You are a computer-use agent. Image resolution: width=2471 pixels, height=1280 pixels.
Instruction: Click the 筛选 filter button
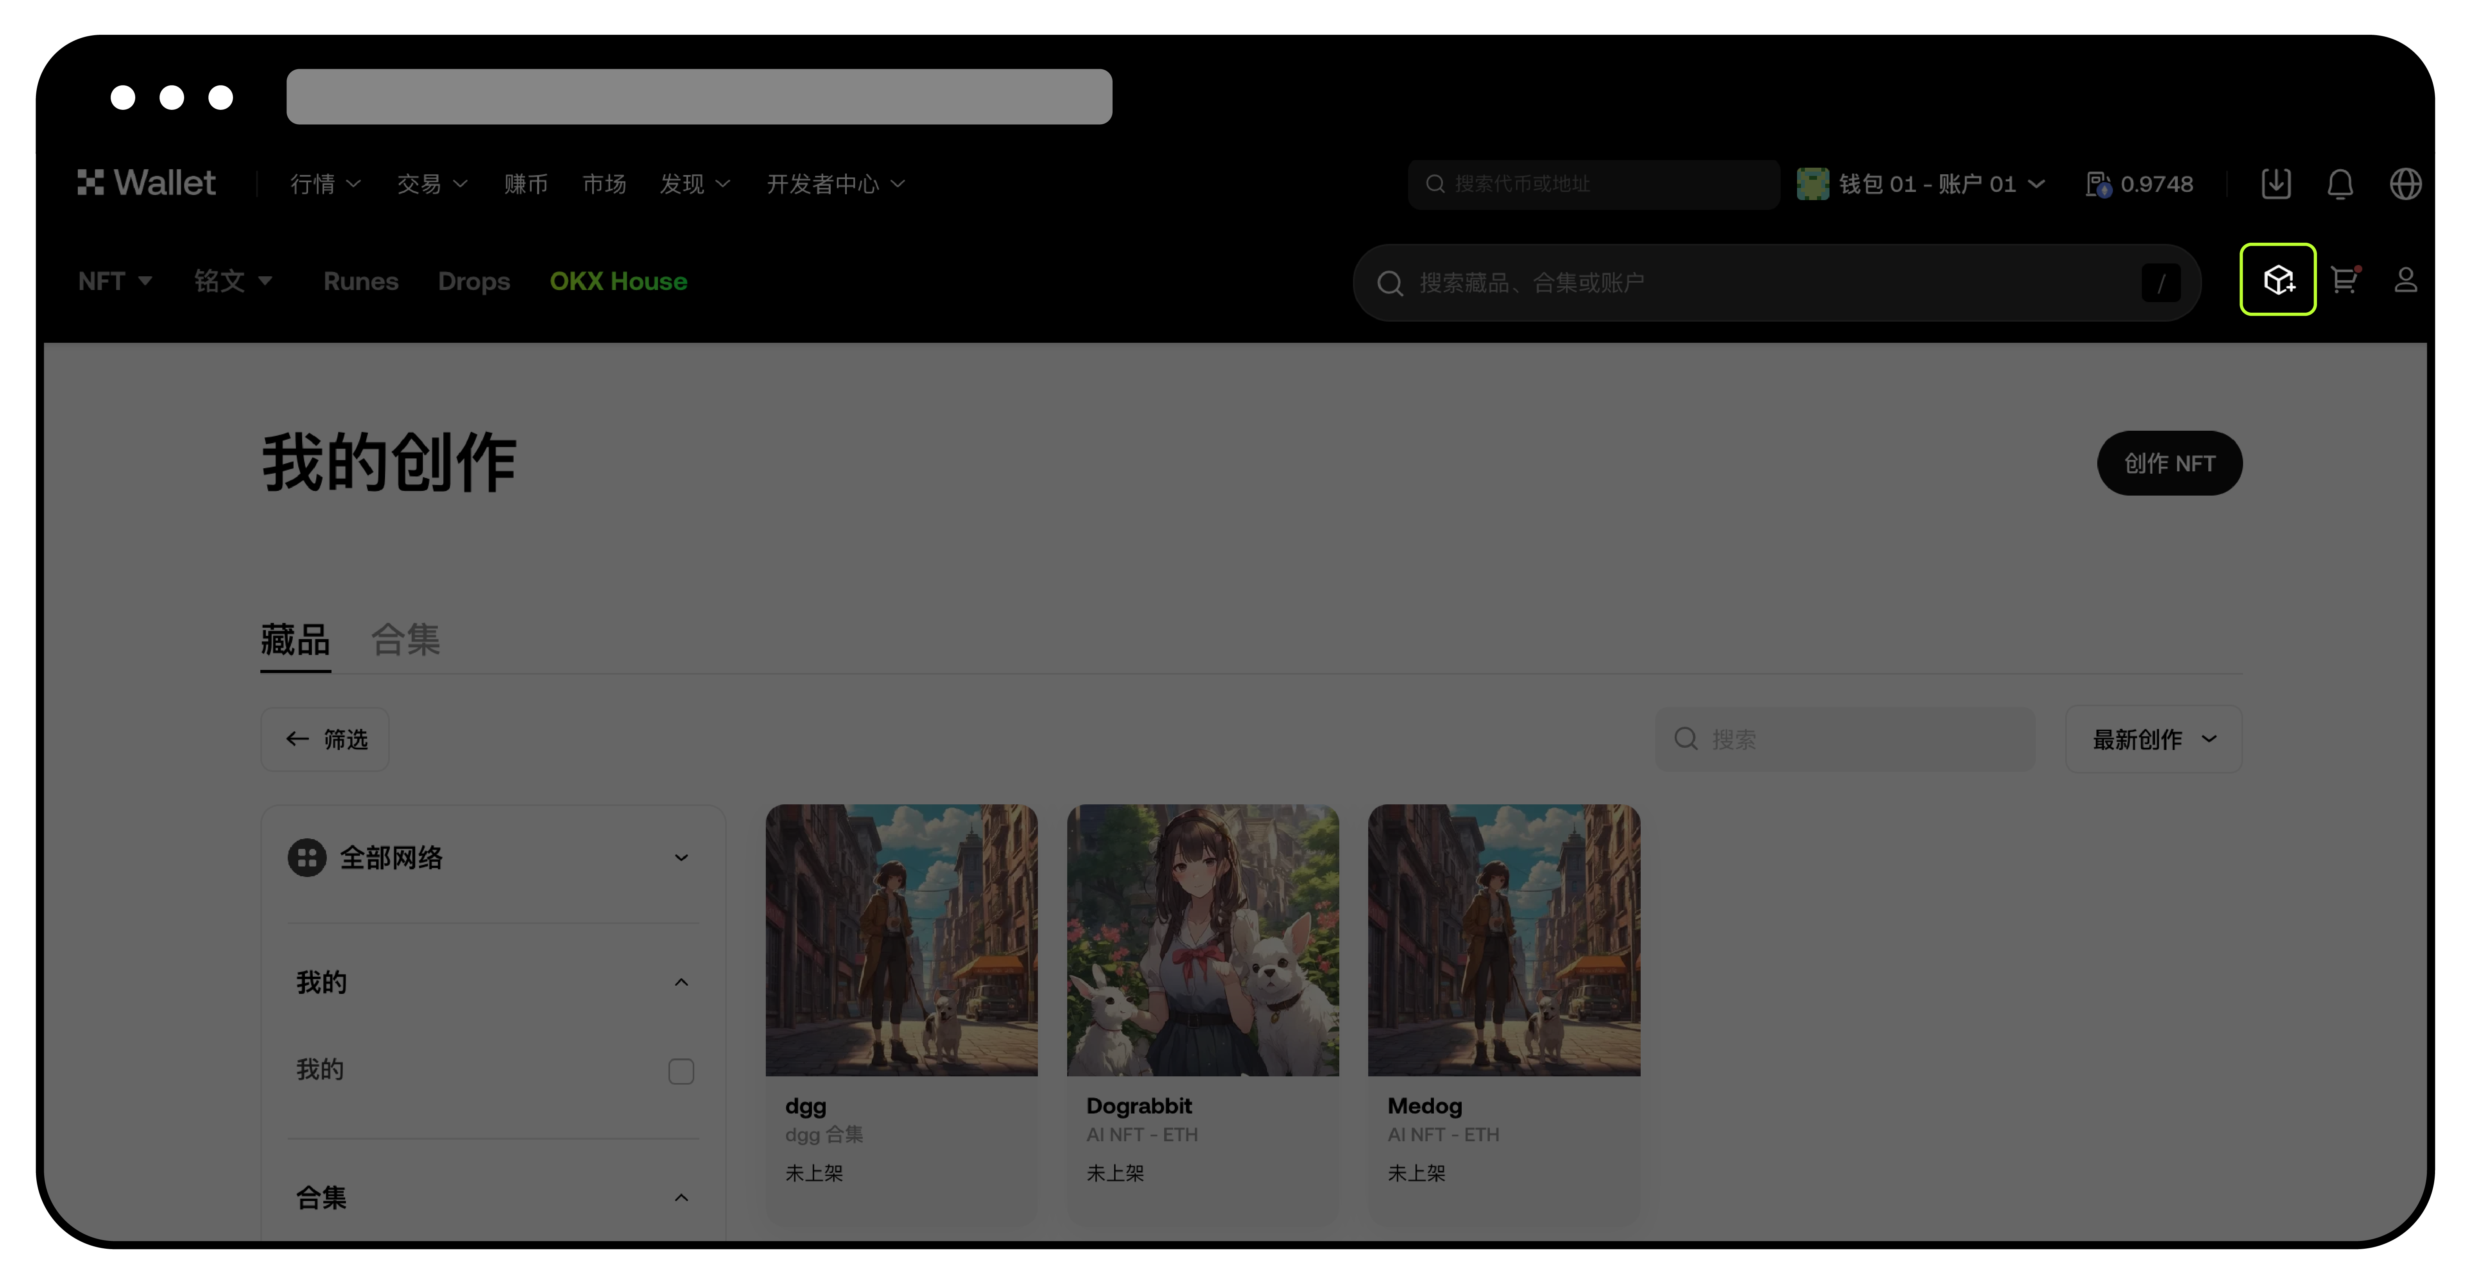[x=325, y=738]
